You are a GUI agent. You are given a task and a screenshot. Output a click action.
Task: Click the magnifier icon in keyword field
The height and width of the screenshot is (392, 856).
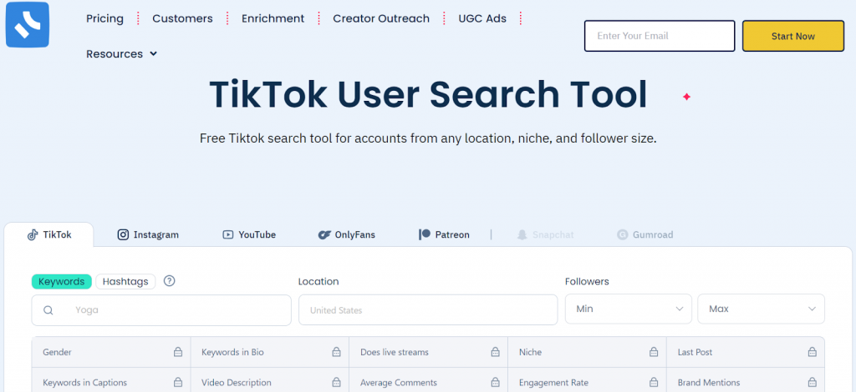tap(48, 310)
